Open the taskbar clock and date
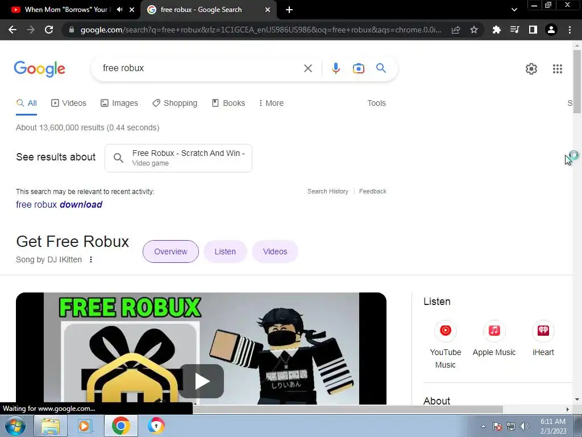 553,426
